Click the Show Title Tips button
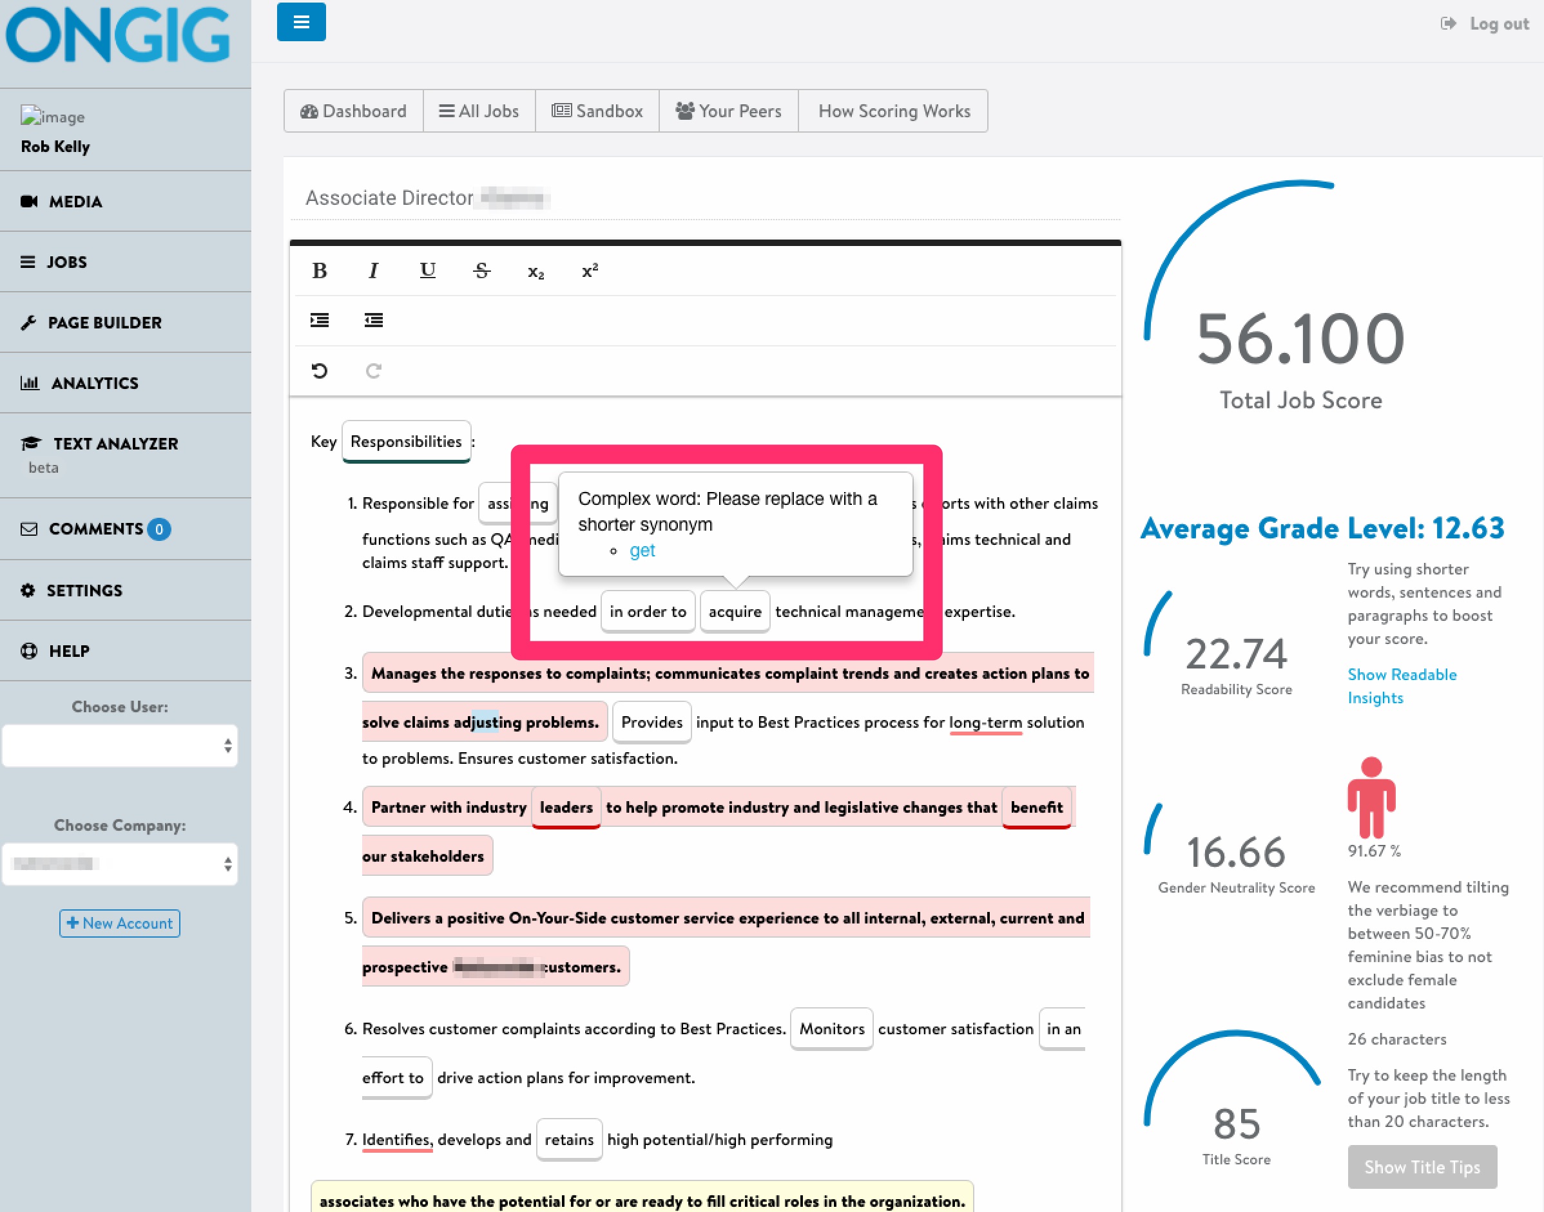The height and width of the screenshot is (1212, 1544). click(x=1423, y=1166)
